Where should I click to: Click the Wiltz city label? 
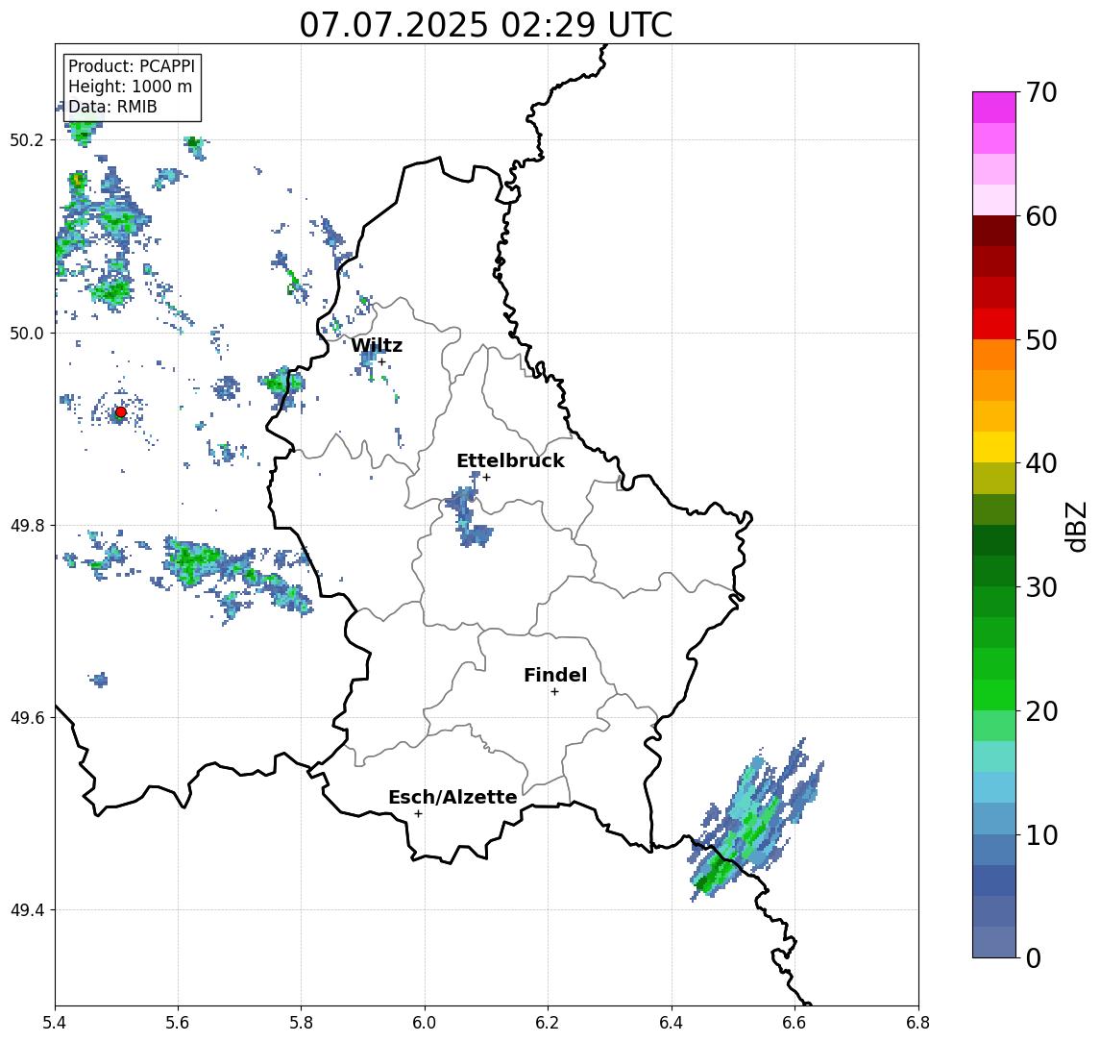click(x=377, y=345)
